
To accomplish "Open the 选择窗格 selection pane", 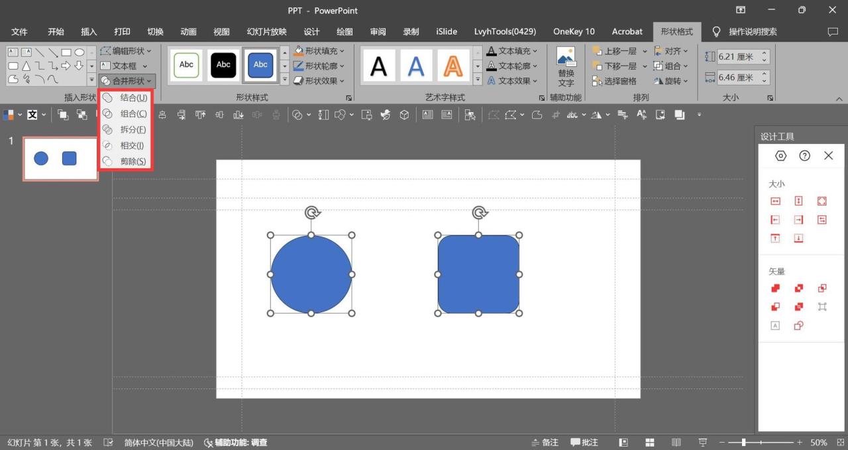I will pos(614,81).
